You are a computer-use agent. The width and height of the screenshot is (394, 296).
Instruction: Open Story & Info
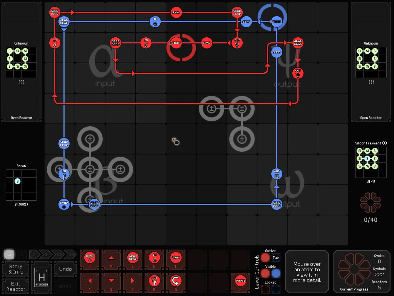tap(16, 269)
